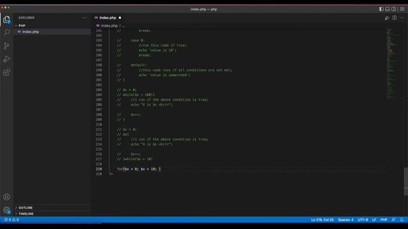Open notifications bell in status bar
The width and height of the screenshot is (408, 229).
coord(402,219)
